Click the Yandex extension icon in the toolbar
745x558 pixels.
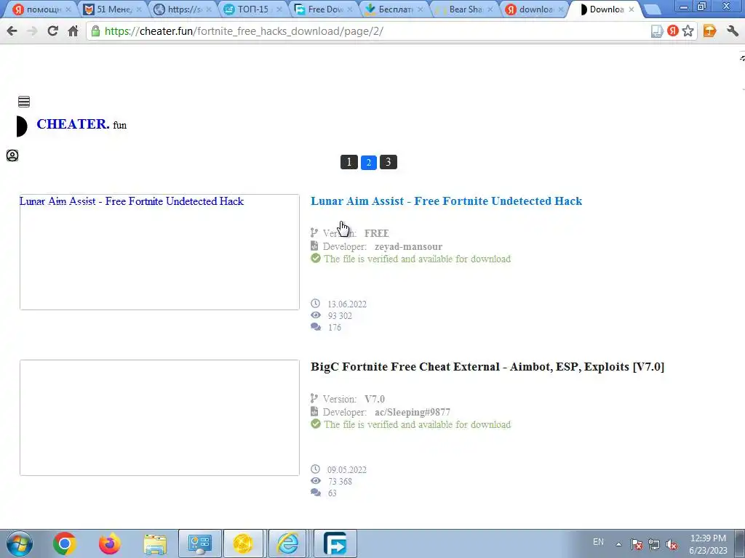tap(673, 31)
